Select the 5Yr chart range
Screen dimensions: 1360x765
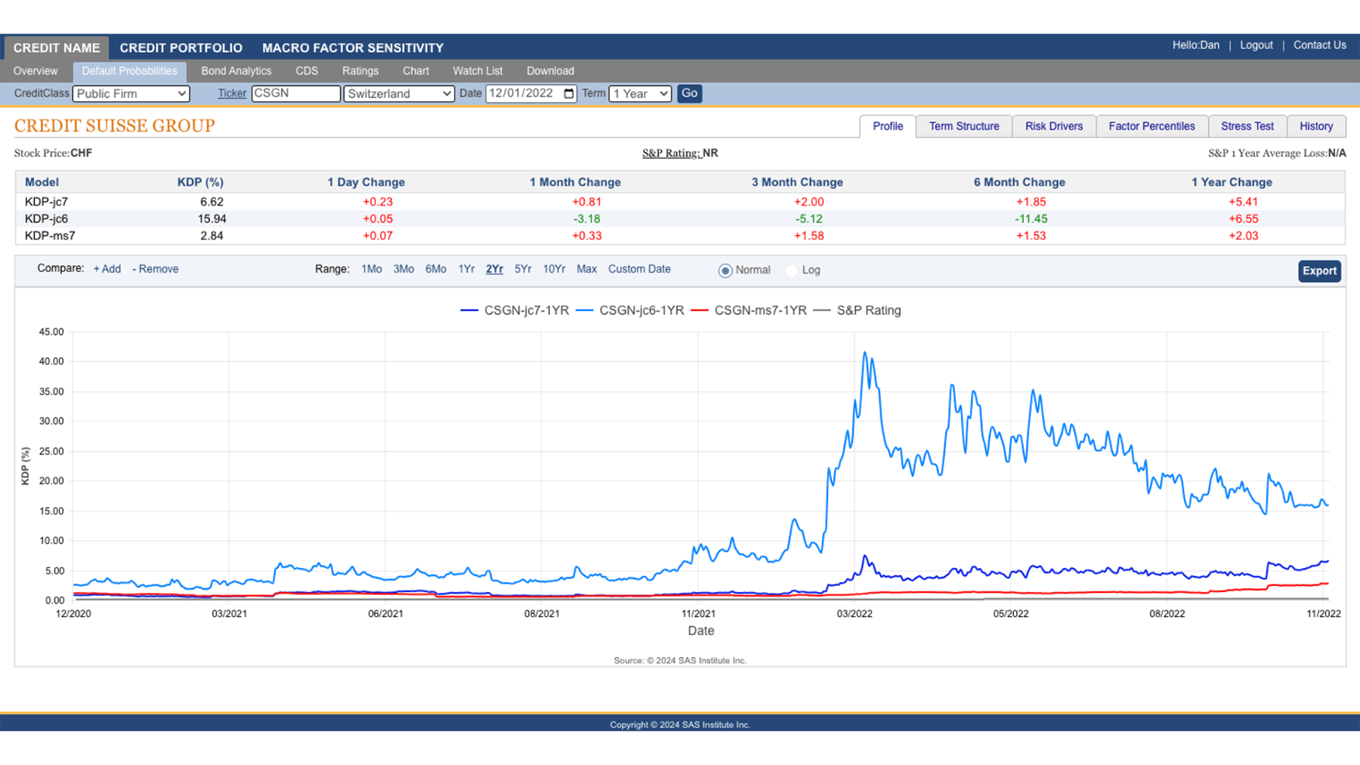tap(522, 269)
